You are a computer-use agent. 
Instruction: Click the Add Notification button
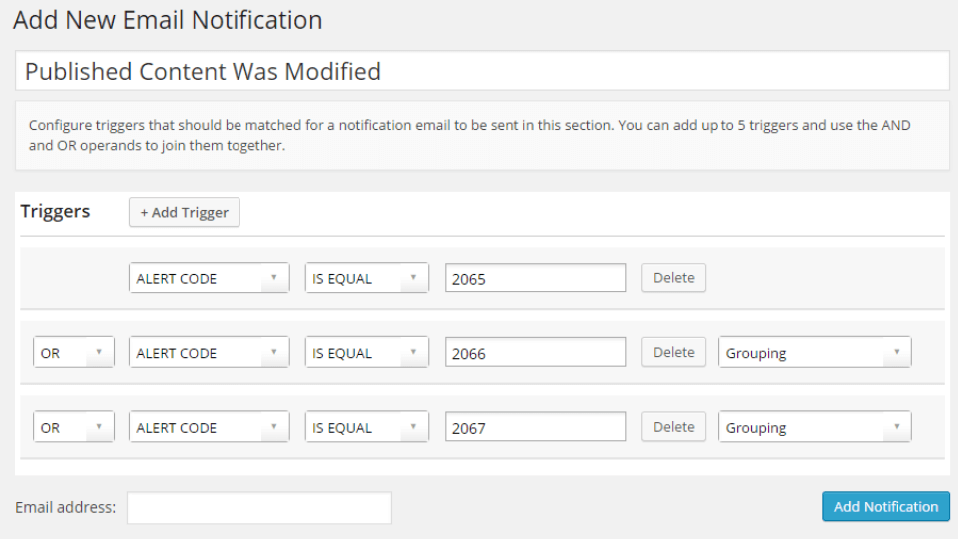tap(886, 507)
